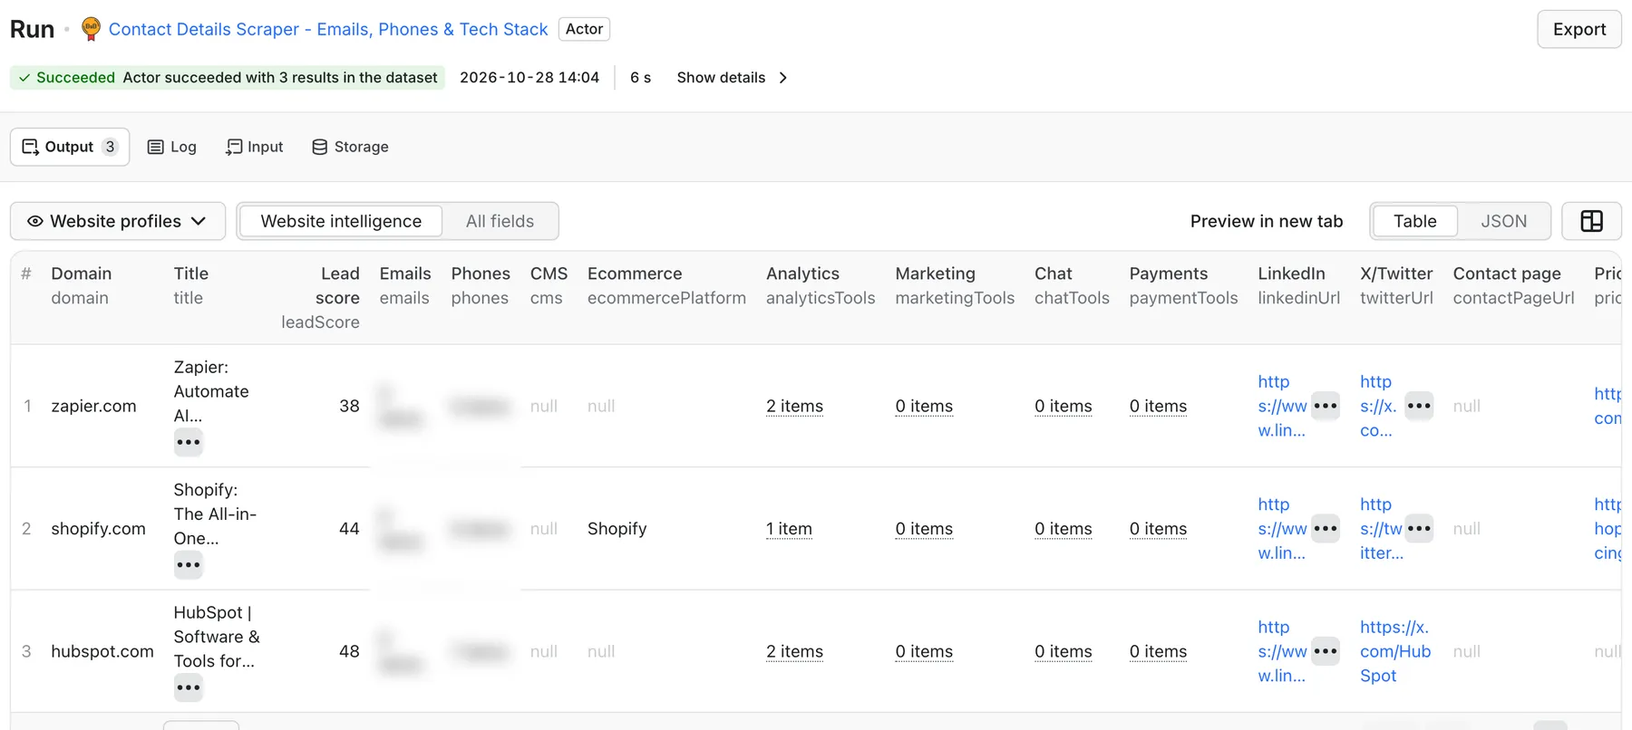Expand the hubspot.com LinkedIn URL ellipsis
Image resolution: width=1632 pixels, height=730 pixels.
coord(1326,651)
